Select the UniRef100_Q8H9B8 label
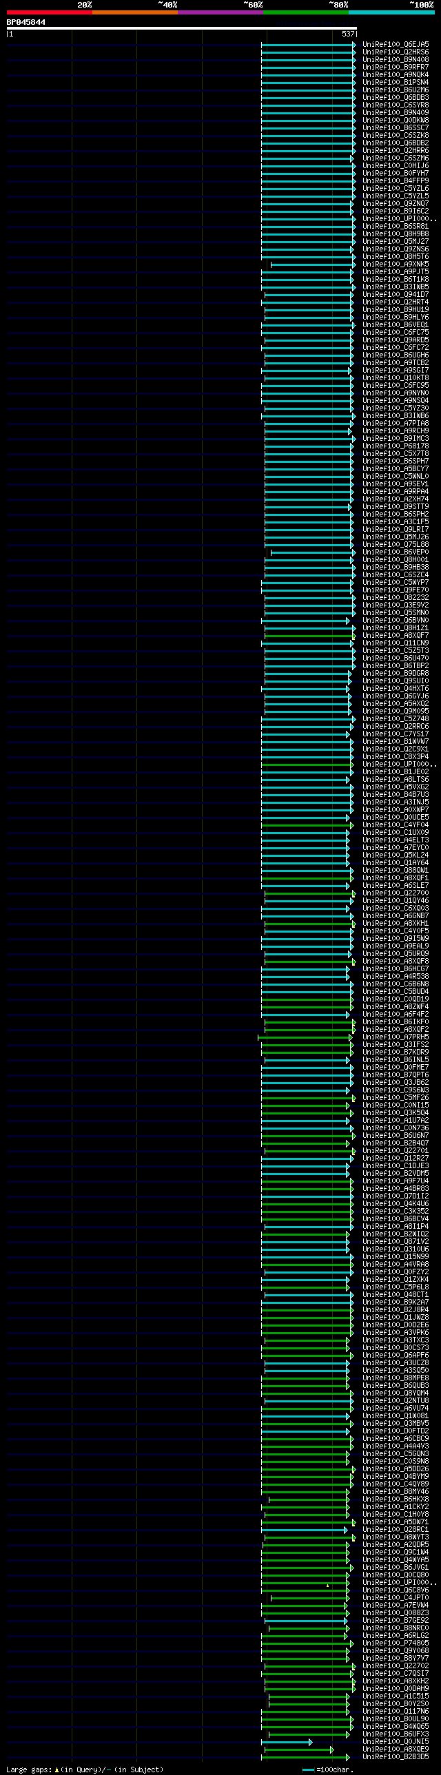The image size is (441, 1775). pyautogui.click(x=396, y=233)
